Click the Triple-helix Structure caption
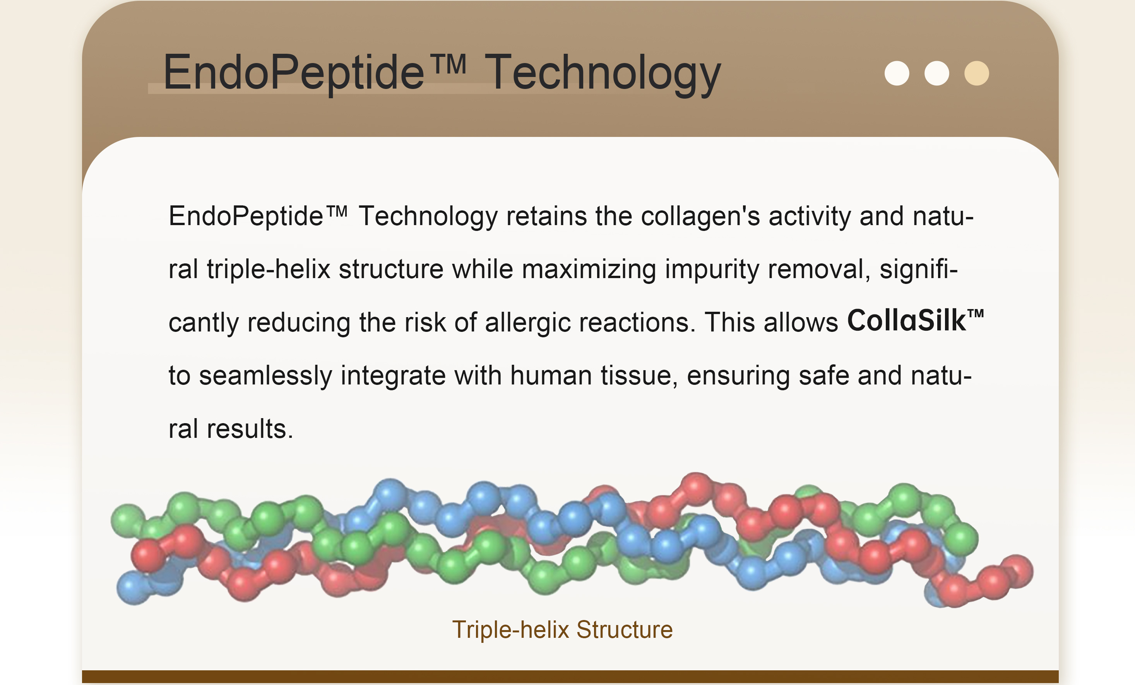The image size is (1135, 685). (x=562, y=629)
